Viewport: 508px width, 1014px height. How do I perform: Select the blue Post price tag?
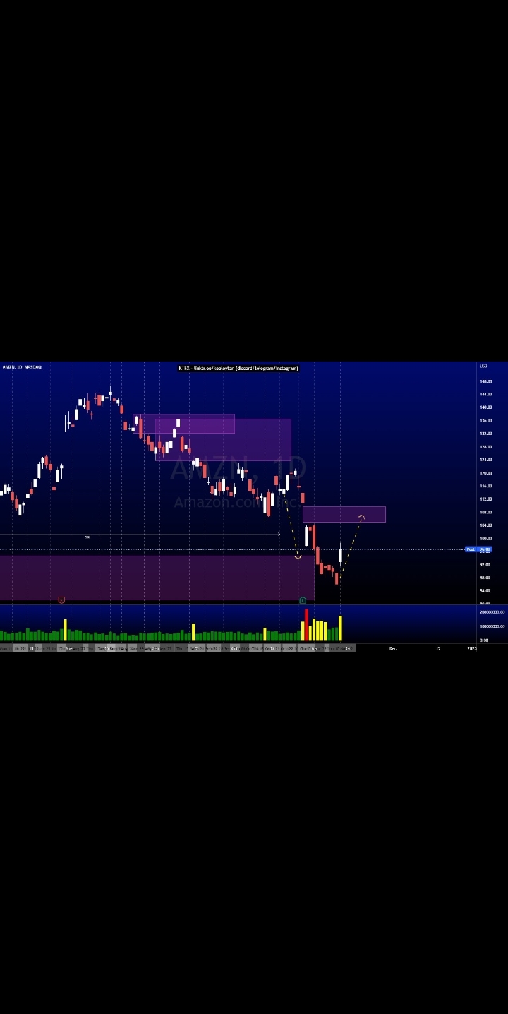click(478, 549)
